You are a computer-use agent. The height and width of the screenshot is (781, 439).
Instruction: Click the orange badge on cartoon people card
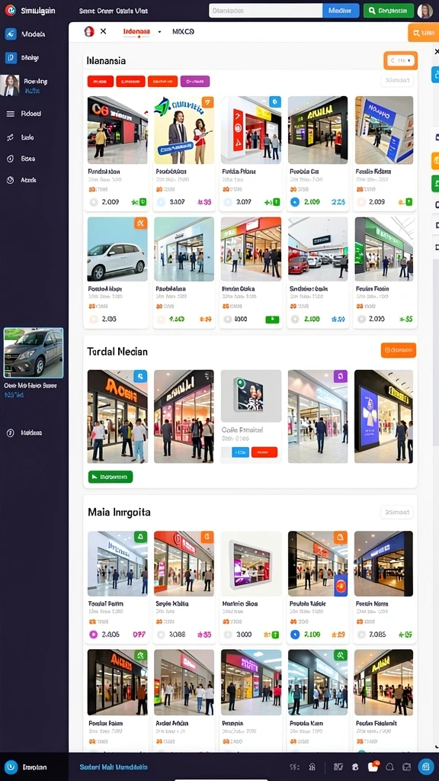point(207,102)
